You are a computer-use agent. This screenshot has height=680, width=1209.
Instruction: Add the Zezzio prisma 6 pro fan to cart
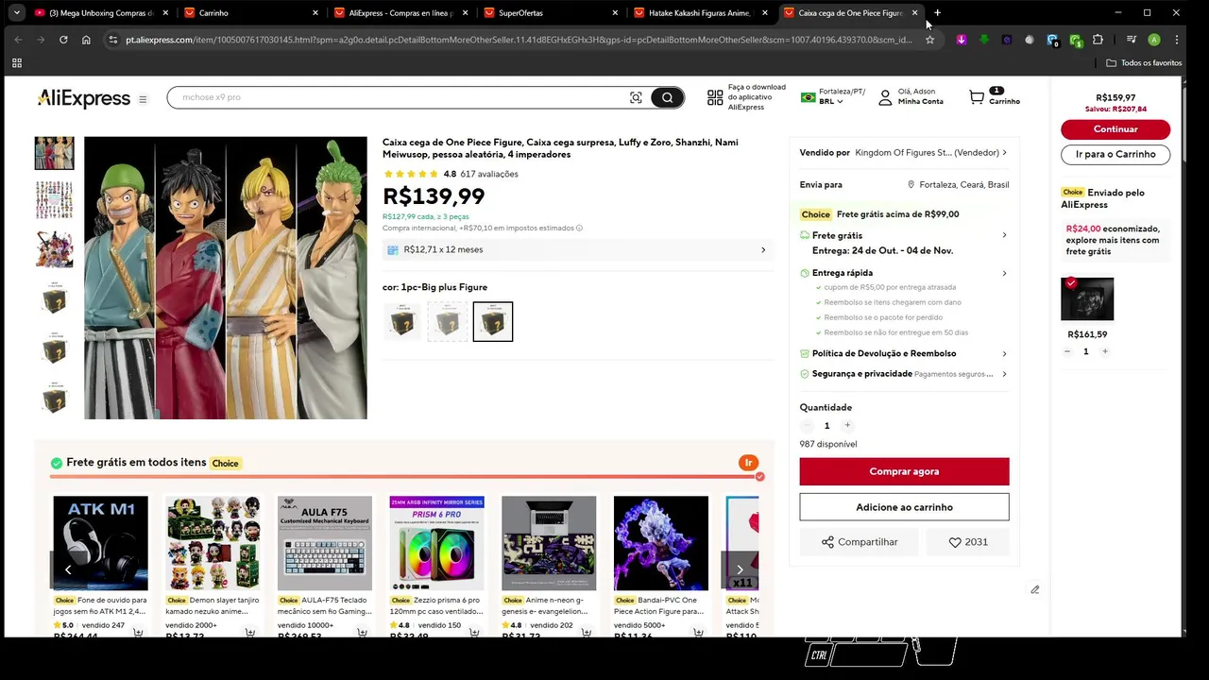[x=474, y=634]
